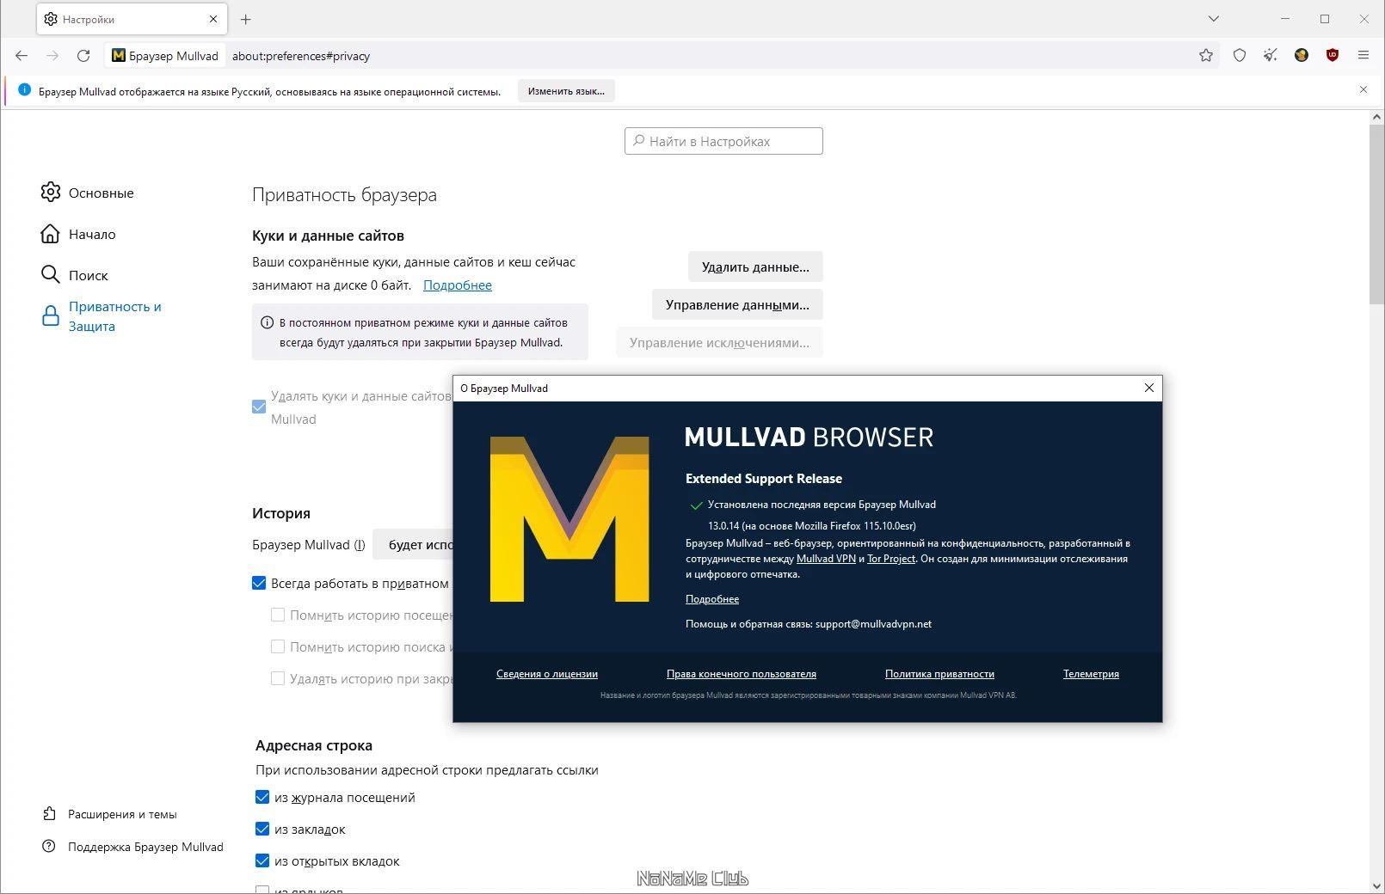Open the история mode dropdown
This screenshot has height=894, width=1385.
click(x=414, y=545)
